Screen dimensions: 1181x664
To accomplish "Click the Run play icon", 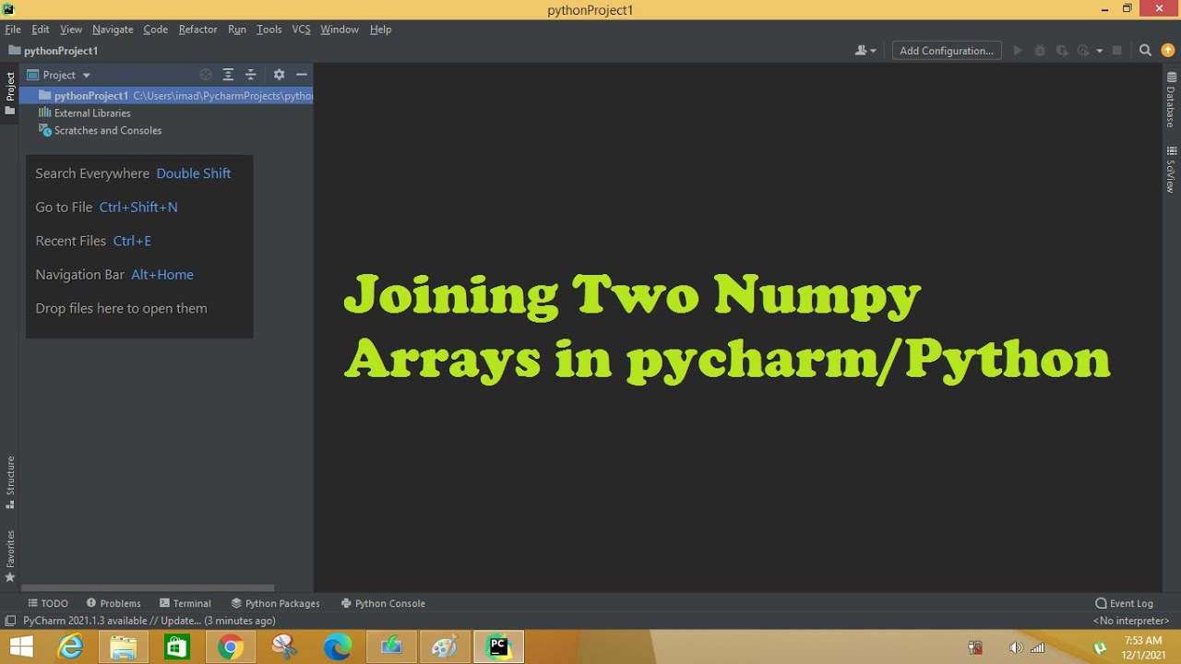I will pyautogui.click(x=1018, y=51).
